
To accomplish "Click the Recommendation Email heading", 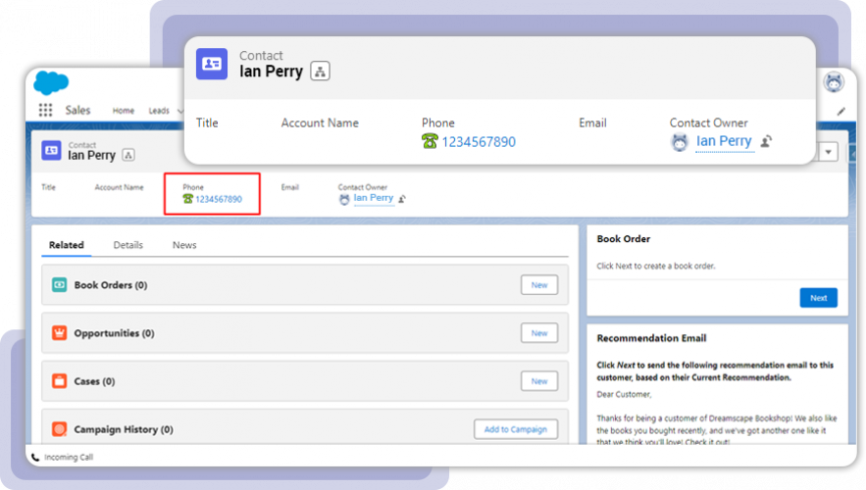I will pyautogui.click(x=651, y=338).
